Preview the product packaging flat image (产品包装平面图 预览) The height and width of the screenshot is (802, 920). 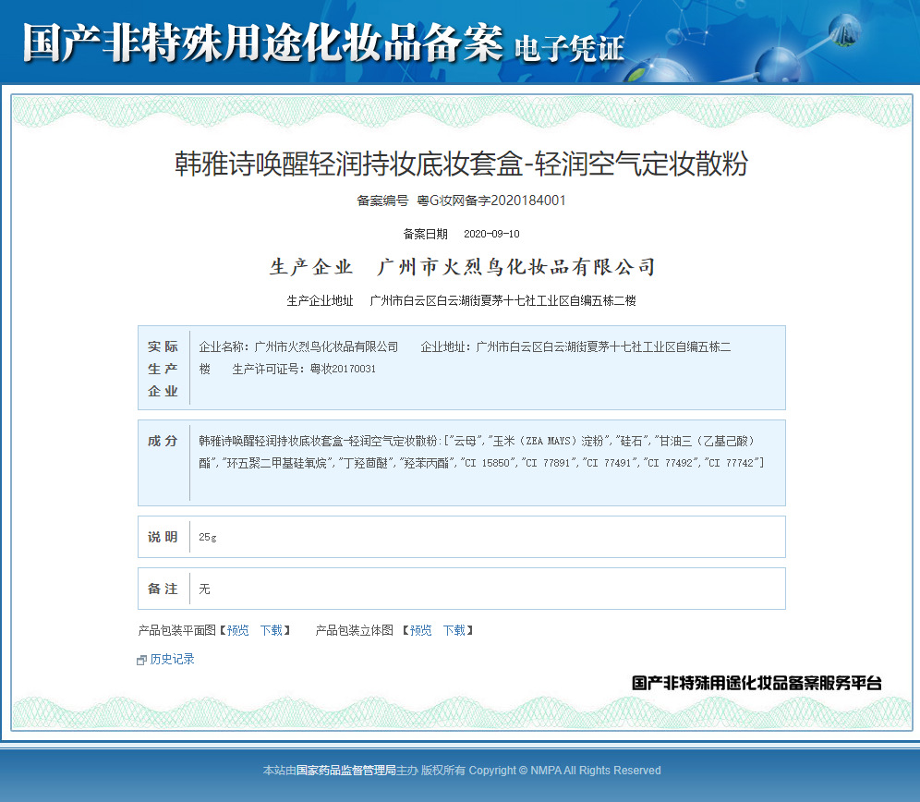(x=237, y=630)
